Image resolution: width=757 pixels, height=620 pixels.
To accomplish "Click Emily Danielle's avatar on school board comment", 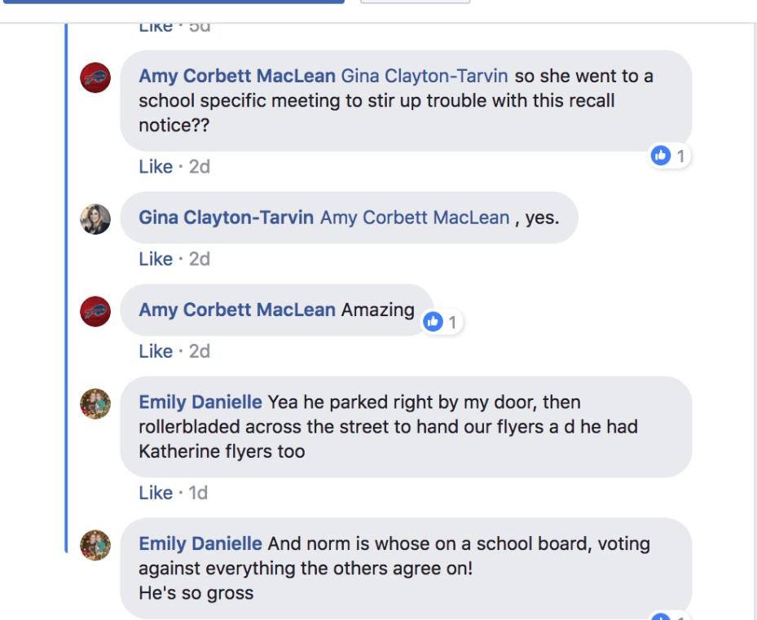I will (x=95, y=545).
